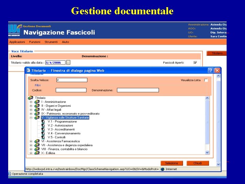
Task: Select the Titolario root tree label
Action: [x=40, y=98]
